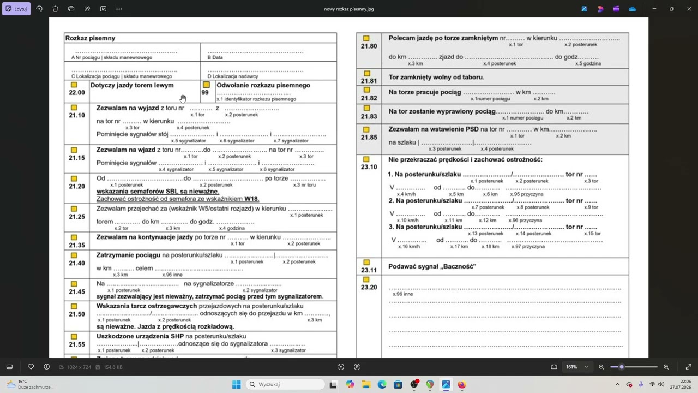Share the image
The height and width of the screenshot is (393, 698).
coord(87,9)
